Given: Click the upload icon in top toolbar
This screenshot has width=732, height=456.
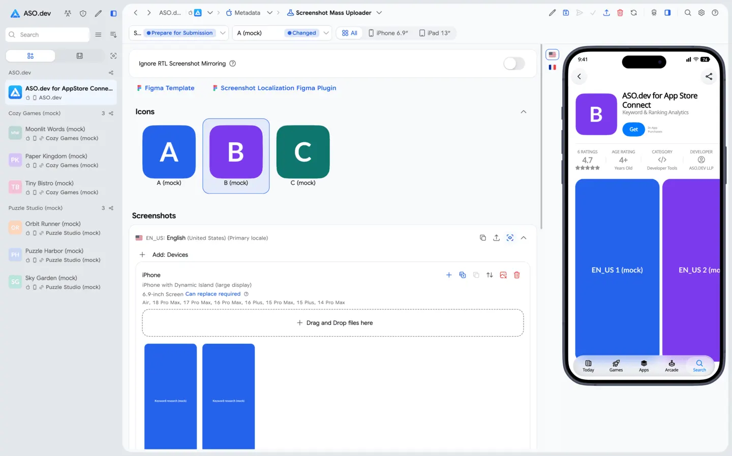Looking at the screenshot, I should point(606,13).
